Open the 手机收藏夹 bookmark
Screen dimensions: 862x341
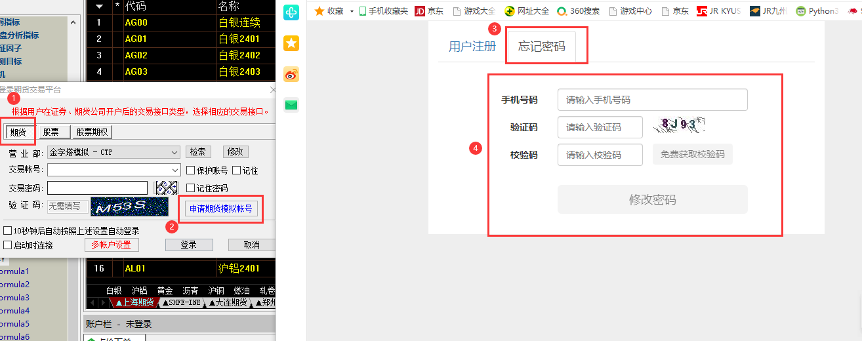tap(384, 11)
